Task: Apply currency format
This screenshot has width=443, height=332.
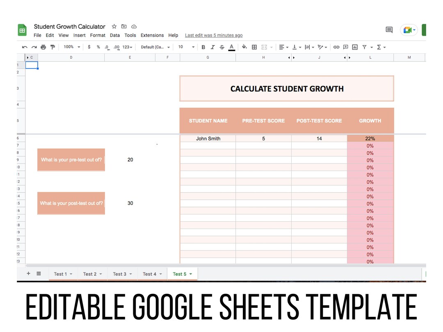Action: (x=89, y=47)
